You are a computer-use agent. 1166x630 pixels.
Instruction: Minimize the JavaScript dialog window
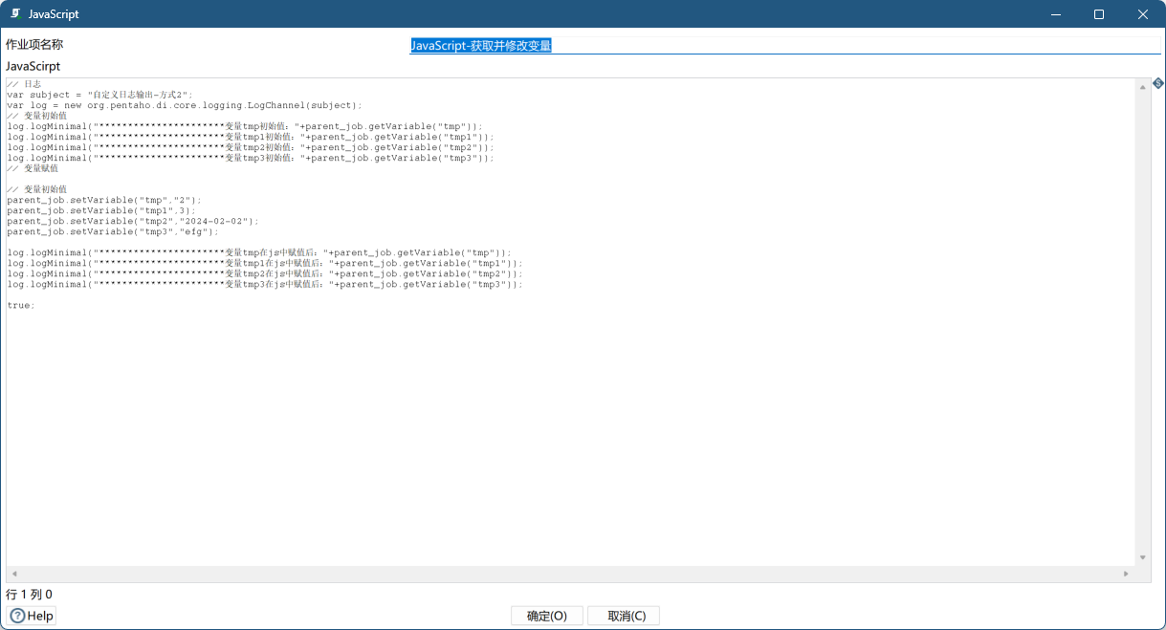1055,14
